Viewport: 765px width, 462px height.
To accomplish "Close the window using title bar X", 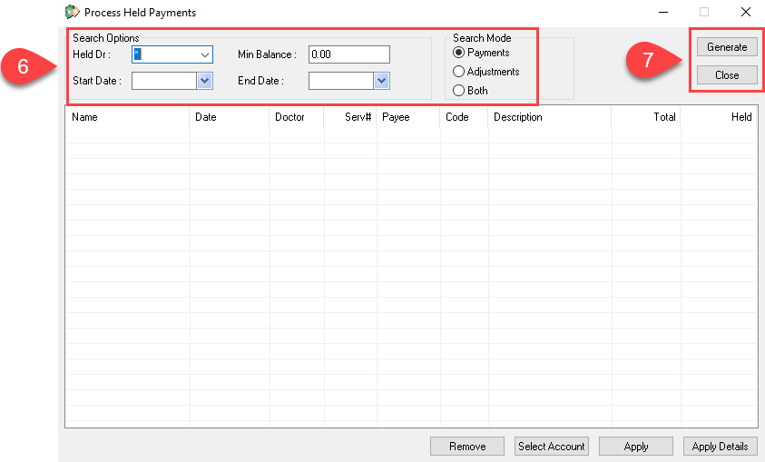I will coord(745,12).
